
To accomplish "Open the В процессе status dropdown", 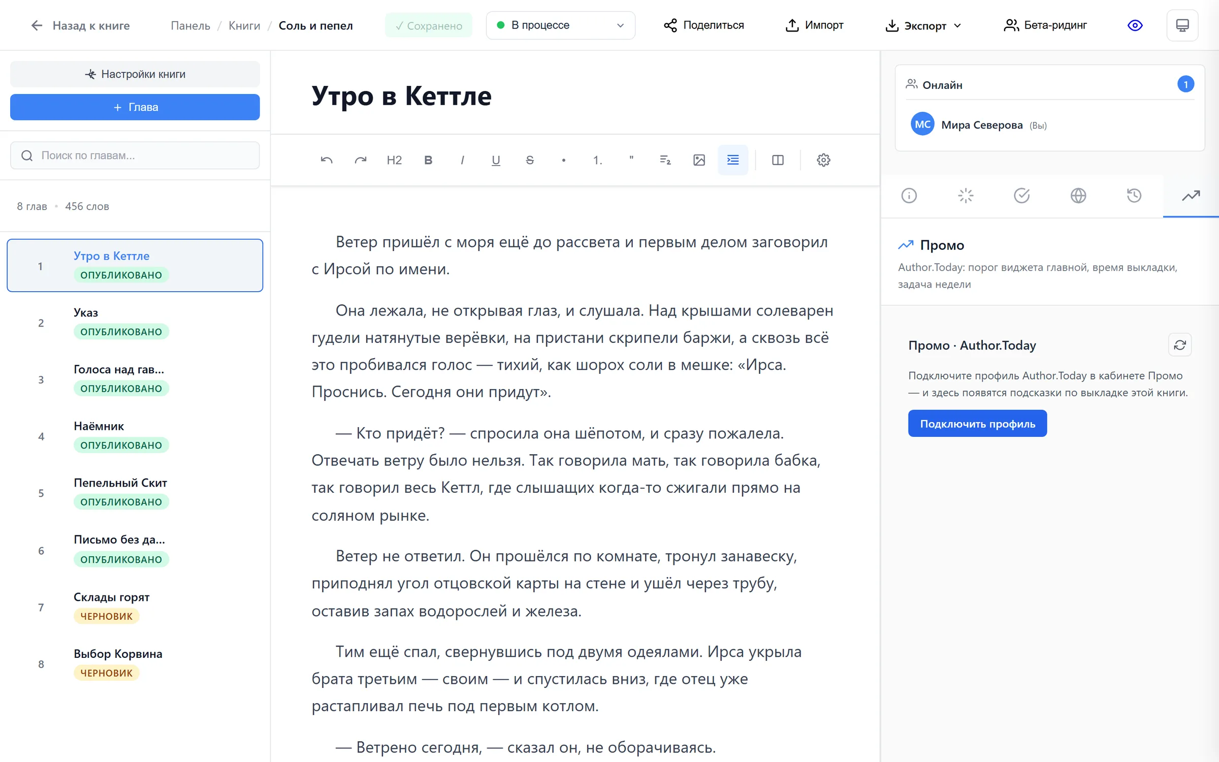I will tap(560, 25).
